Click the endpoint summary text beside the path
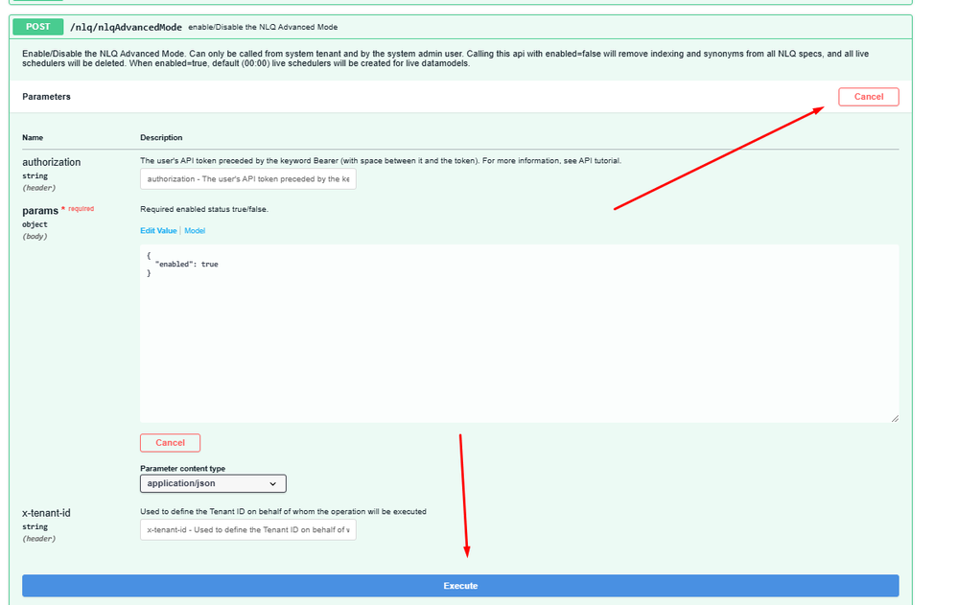The image size is (958, 605). point(263,28)
